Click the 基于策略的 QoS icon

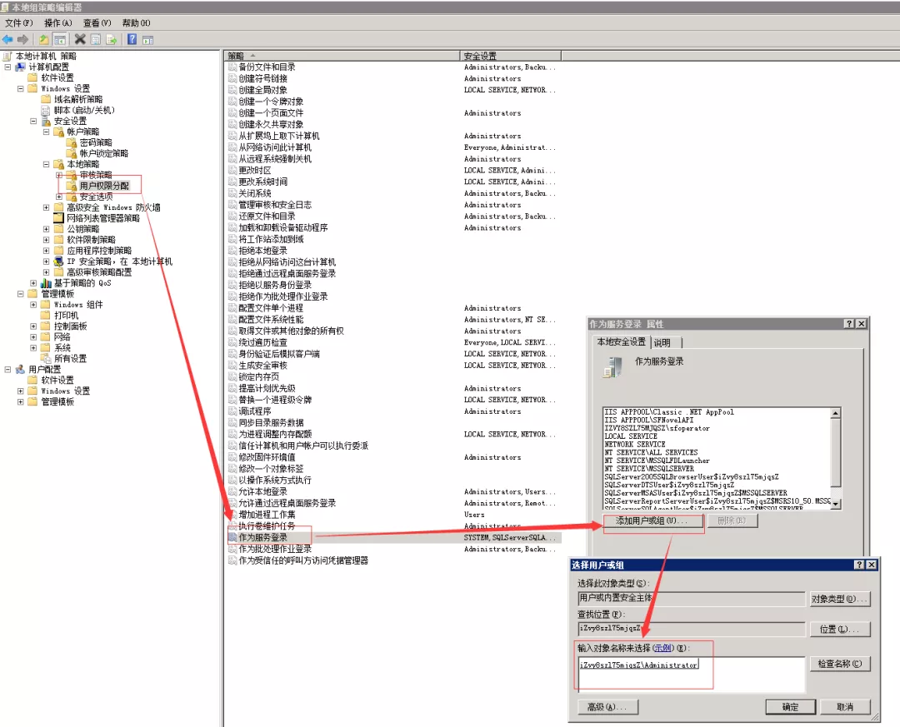[x=47, y=283]
